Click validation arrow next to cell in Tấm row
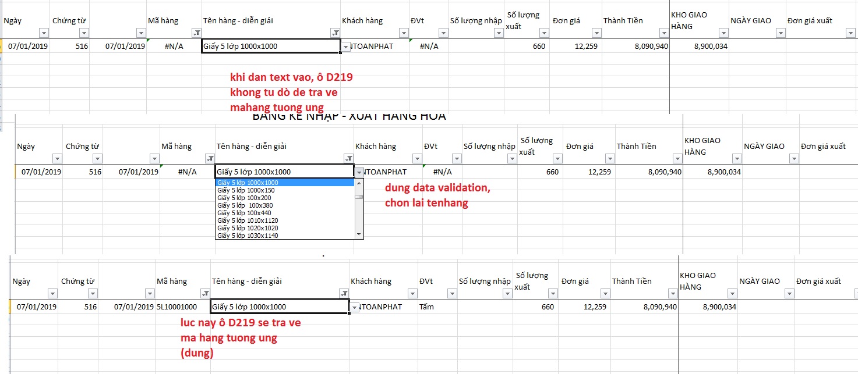Image resolution: width=858 pixels, height=374 pixels. tap(355, 307)
